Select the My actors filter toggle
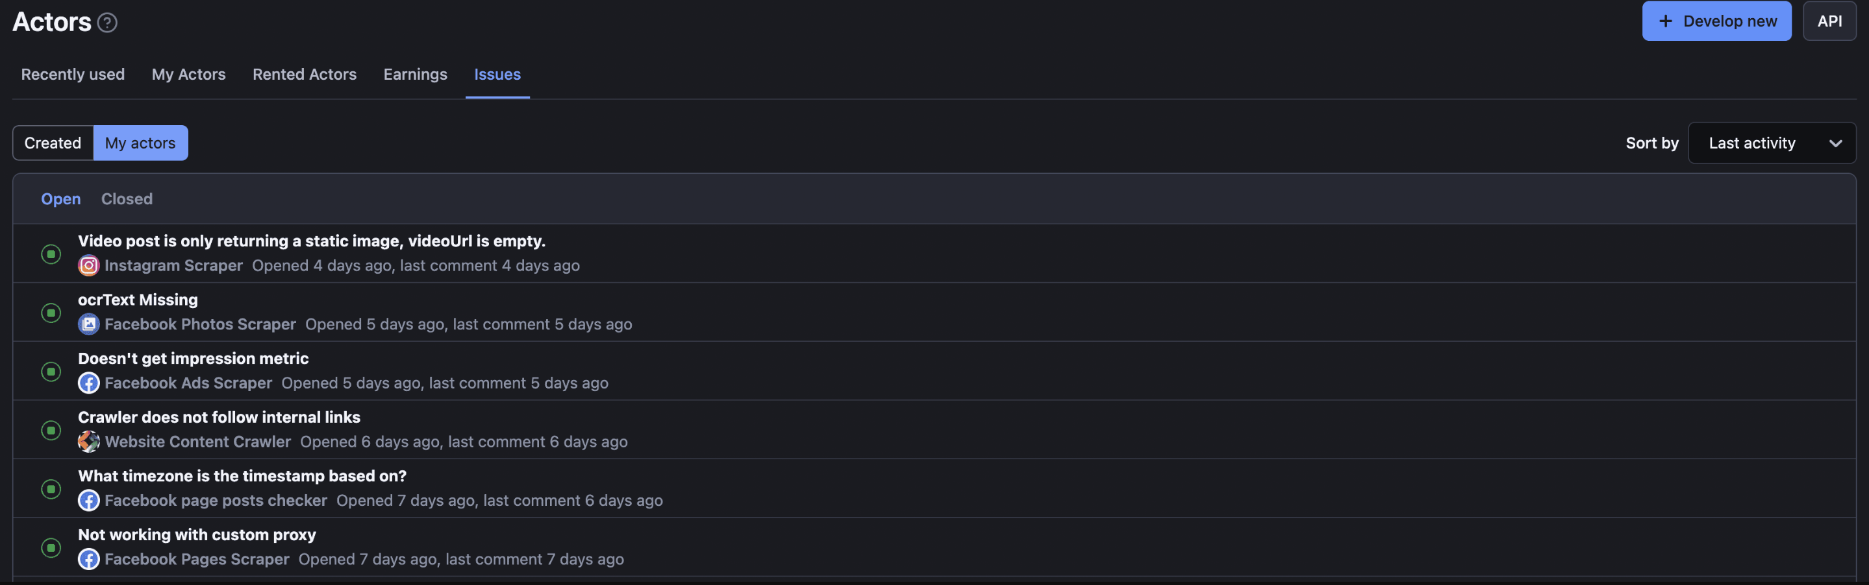Image resolution: width=1869 pixels, height=585 pixels. (140, 143)
